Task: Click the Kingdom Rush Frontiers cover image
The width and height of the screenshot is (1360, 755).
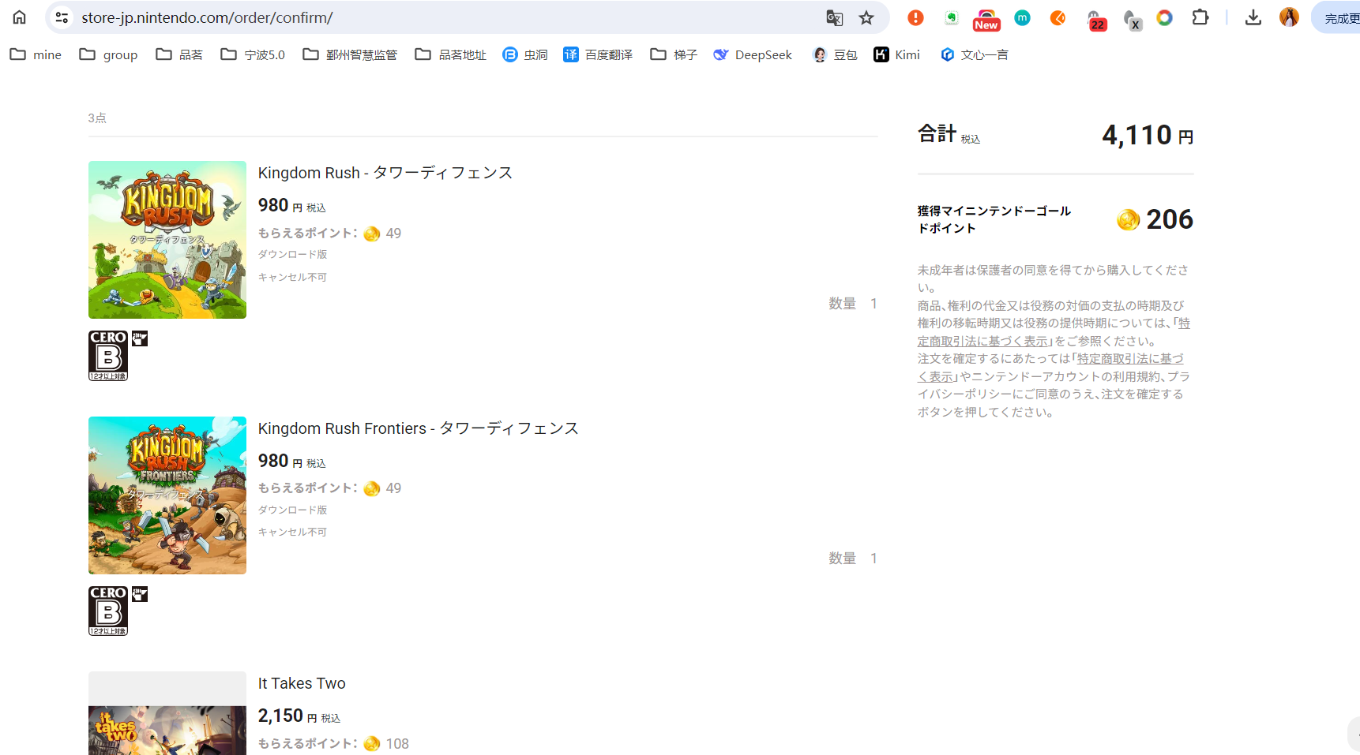Action: (167, 495)
